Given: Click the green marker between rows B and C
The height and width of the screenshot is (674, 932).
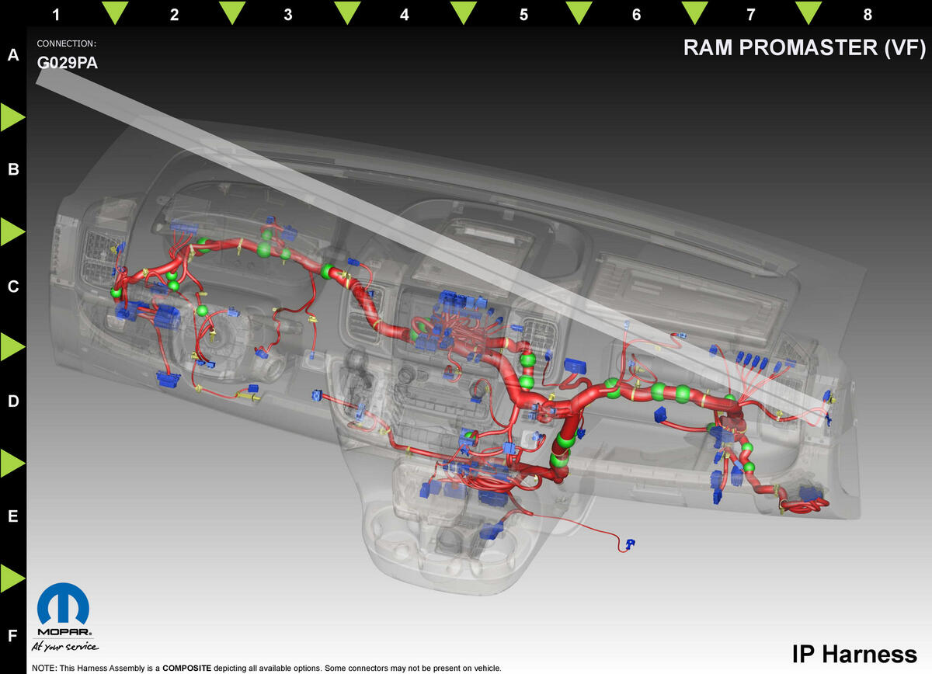Looking at the screenshot, I should pyautogui.click(x=12, y=231).
